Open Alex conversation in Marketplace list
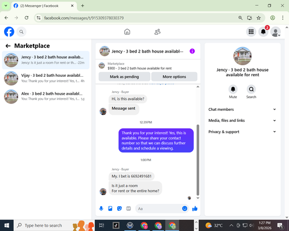This screenshot has height=231, width=289. (46, 96)
